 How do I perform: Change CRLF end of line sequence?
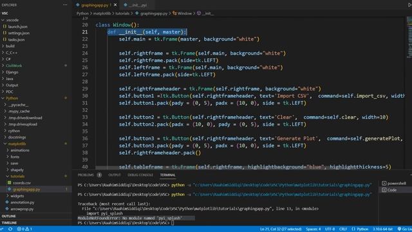click(343, 229)
